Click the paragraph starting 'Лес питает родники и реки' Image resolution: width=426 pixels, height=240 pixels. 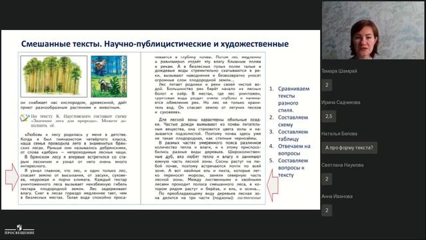(x=208, y=98)
